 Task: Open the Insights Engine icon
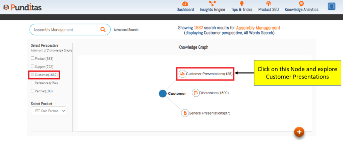pos(212,4)
